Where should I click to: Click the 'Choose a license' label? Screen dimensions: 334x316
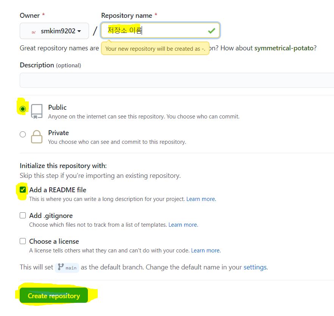point(54,241)
